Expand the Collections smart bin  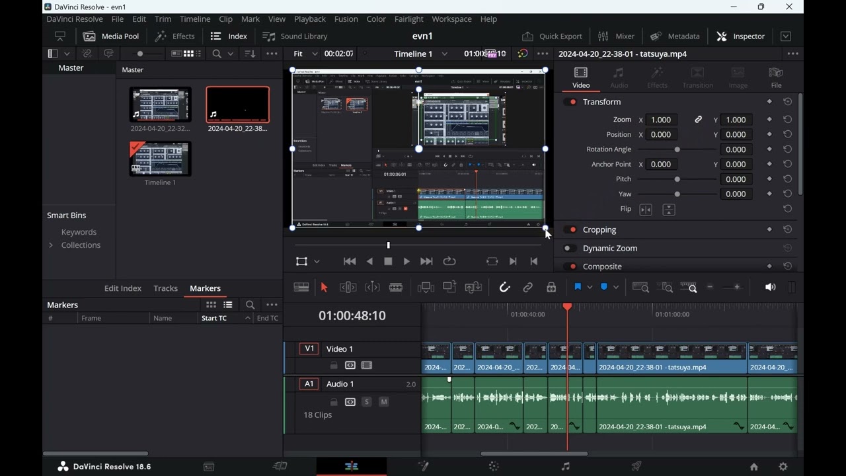click(51, 245)
